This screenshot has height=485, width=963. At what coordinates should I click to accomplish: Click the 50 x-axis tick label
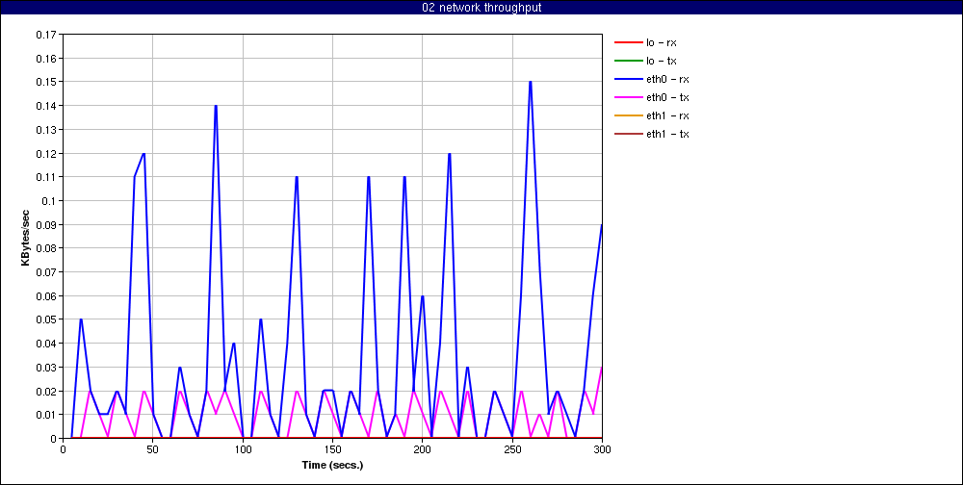pyautogui.click(x=153, y=448)
